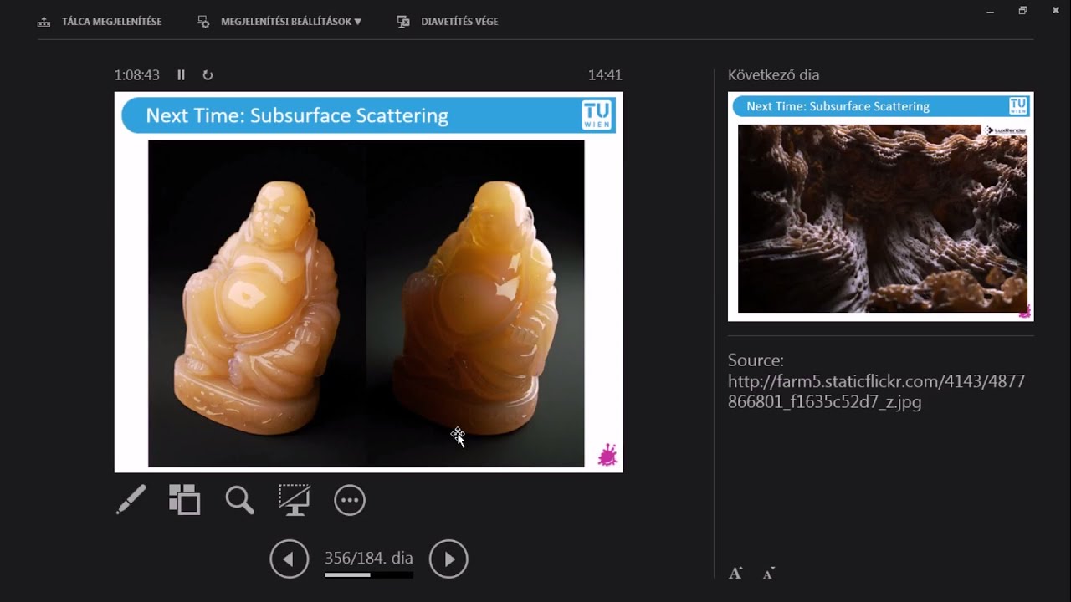Click the slide progress bar
The width and height of the screenshot is (1071, 602).
(x=368, y=575)
